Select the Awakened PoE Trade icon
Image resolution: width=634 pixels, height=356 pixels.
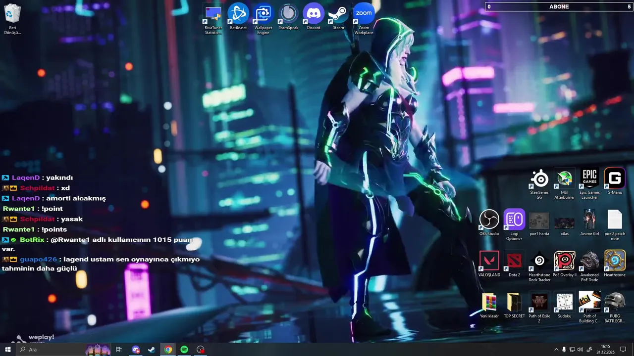pos(589,266)
